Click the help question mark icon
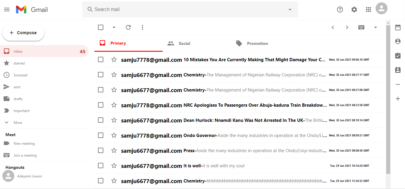The width and height of the screenshot is (405, 189). pos(340,10)
